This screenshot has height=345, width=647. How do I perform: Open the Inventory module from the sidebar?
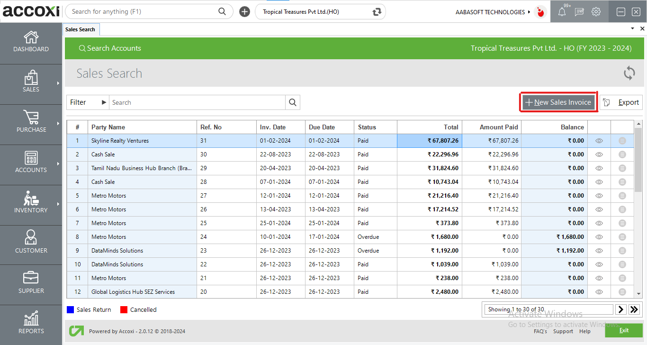(x=31, y=203)
